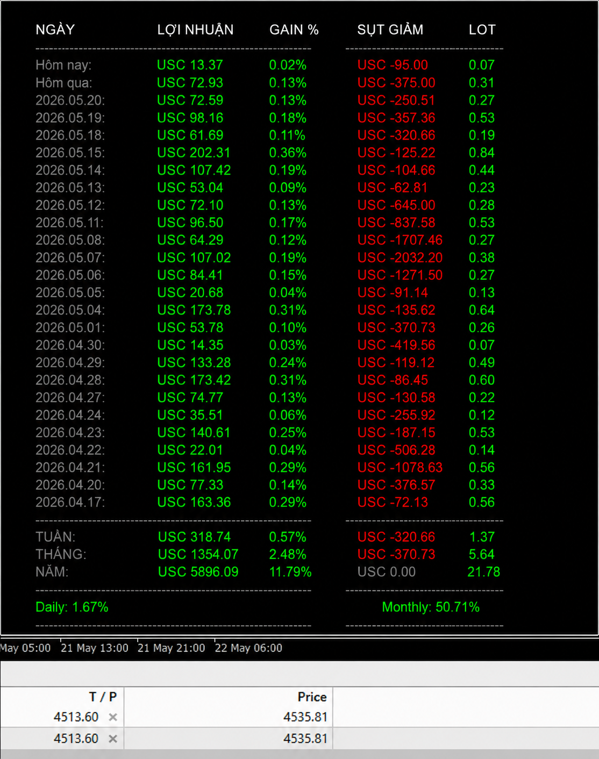Click the 22 May 06:00 timeline label

(x=248, y=648)
